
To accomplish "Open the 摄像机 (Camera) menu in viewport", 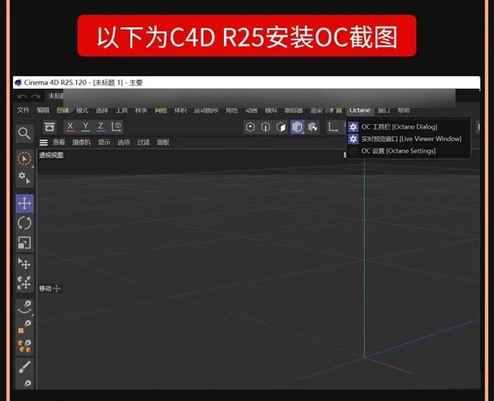I will (x=81, y=142).
